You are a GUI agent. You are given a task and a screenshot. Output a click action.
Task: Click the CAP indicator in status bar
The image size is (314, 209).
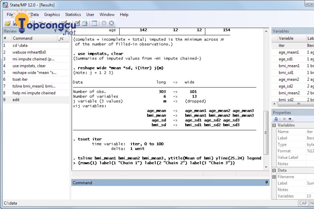(303, 203)
